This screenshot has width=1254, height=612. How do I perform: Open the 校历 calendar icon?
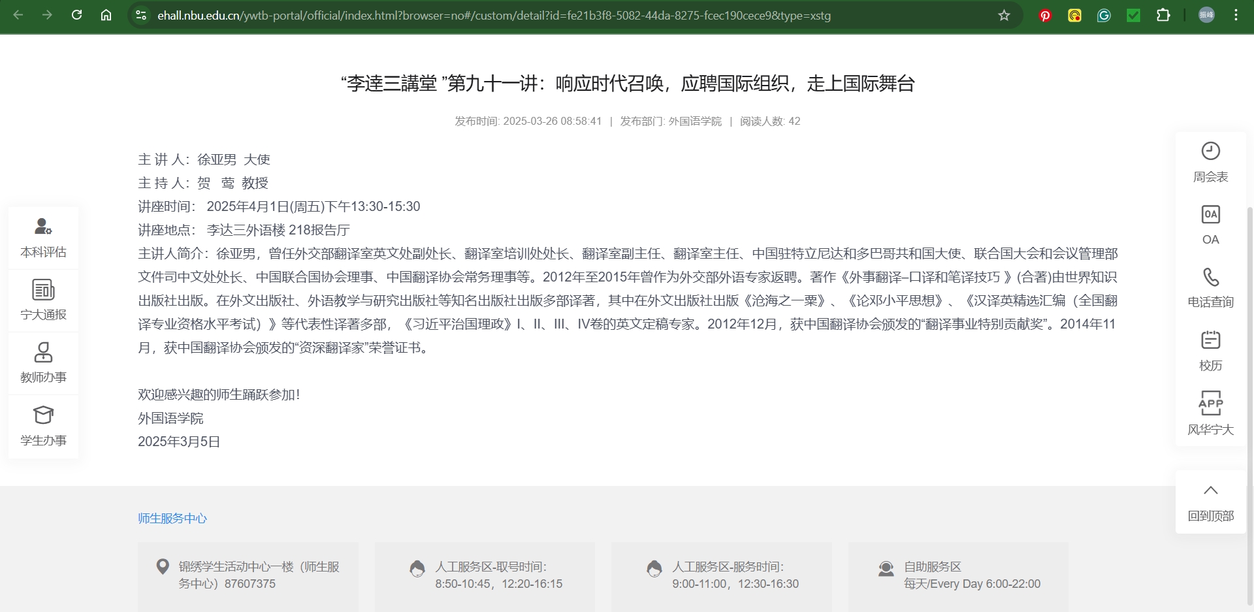(x=1210, y=340)
